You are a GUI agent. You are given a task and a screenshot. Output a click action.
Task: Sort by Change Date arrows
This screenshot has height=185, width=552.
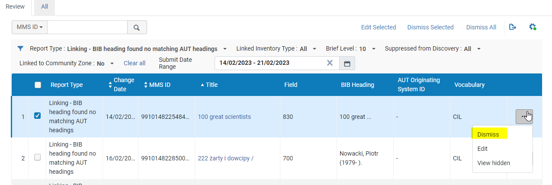(110, 85)
